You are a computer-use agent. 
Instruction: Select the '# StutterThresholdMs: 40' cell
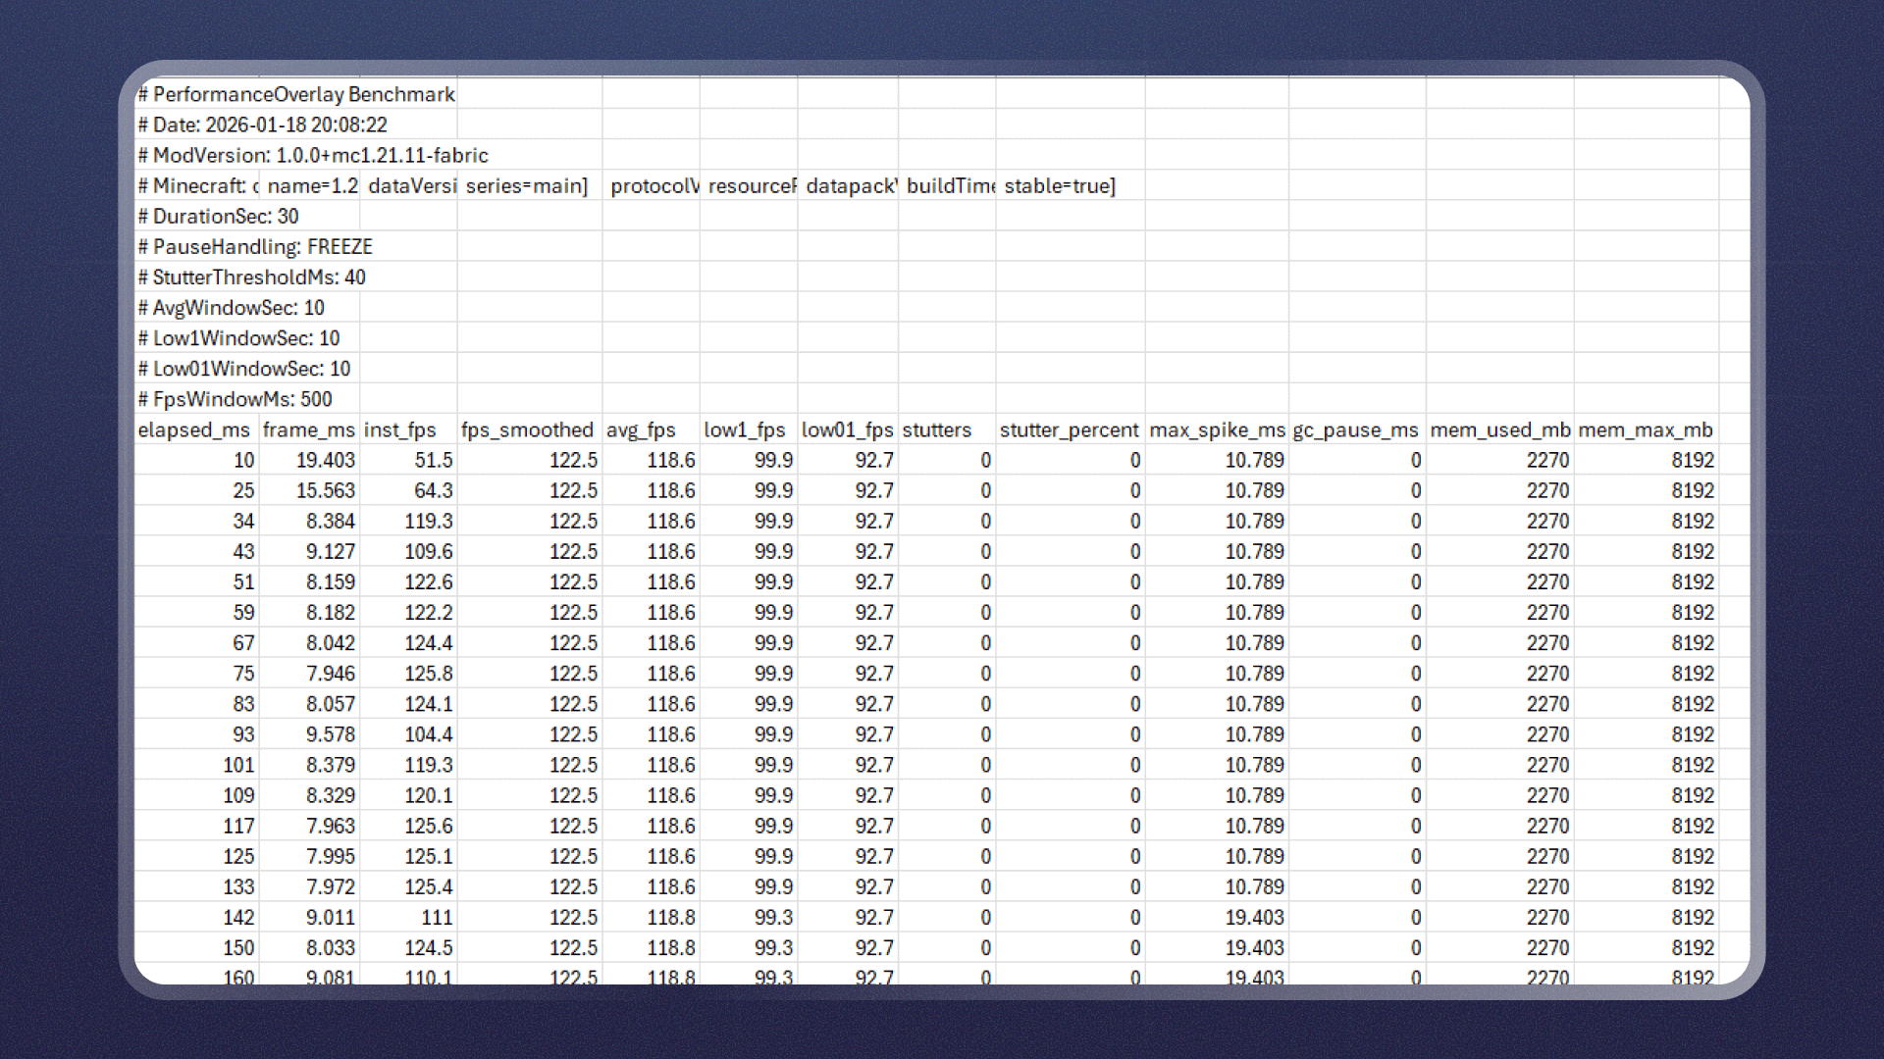click(252, 277)
